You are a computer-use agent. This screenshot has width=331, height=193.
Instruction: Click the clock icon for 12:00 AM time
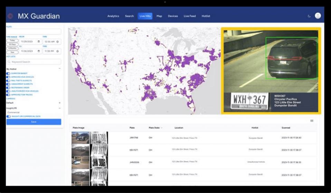point(57,42)
